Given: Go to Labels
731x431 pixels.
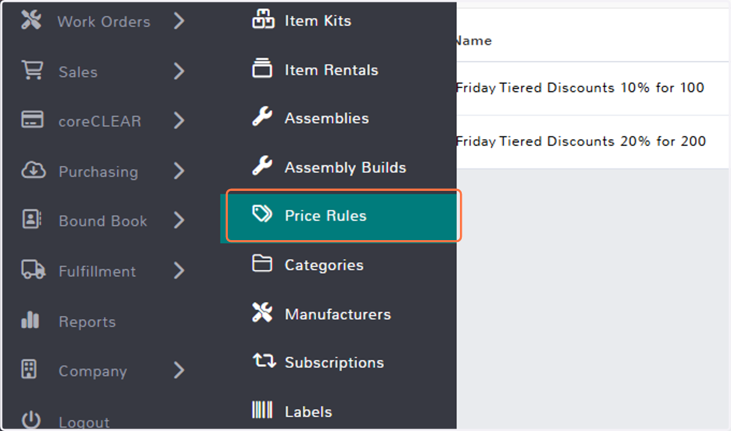Looking at the screenshot, I should [x=308, y=412].
